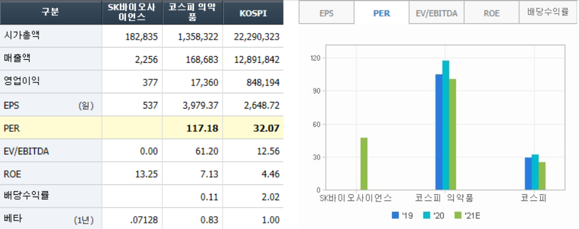This screenshot has width=579, height=229.
Task: Click the (원) unit label
Action: (x=86, y=106)
